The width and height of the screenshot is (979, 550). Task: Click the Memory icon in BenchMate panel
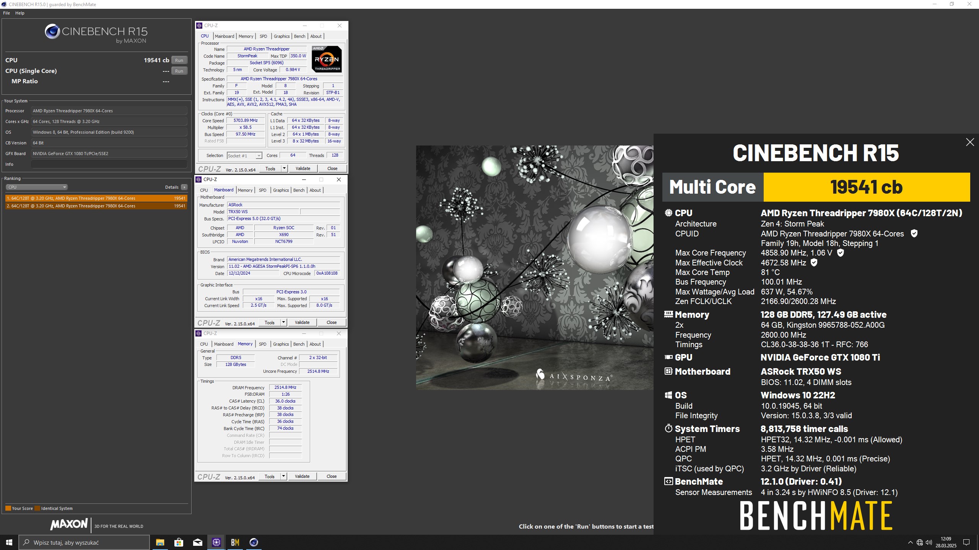[668, 314]
